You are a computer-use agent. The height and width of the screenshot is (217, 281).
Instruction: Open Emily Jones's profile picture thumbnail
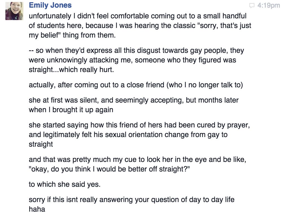click(x=14, y=11)
